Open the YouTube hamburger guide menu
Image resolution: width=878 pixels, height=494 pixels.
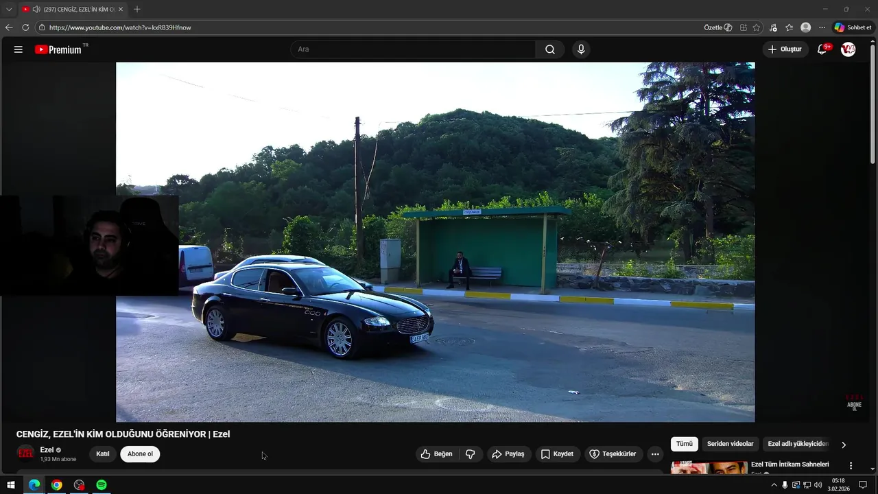pyautogui.click(x=19, y=49)
